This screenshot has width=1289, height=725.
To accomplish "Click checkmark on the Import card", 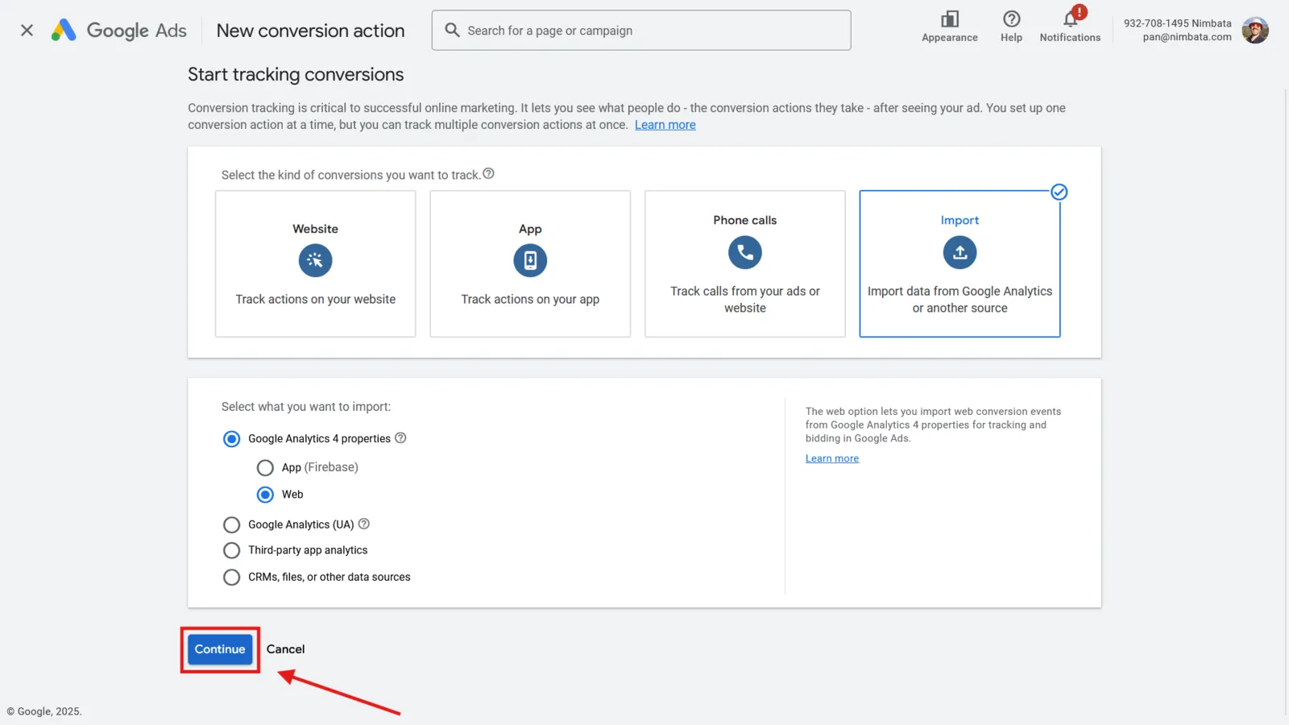I will coord(1059,192).
